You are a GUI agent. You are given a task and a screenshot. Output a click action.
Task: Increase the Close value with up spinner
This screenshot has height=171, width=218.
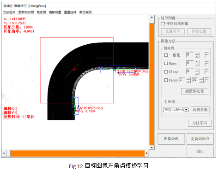[197, 70]
